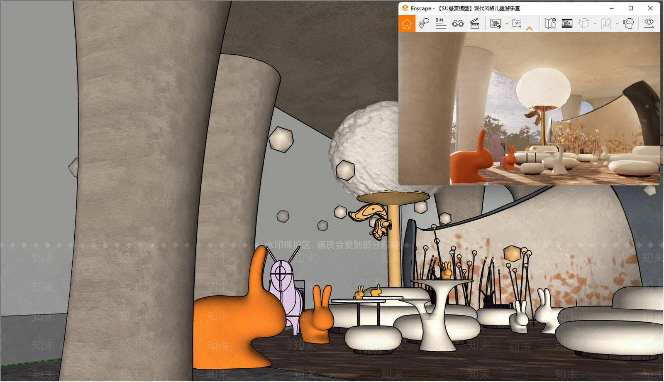Click the 360 panorama export icon
The width and height of the screenshot is (664, 382).
point(517,24)
